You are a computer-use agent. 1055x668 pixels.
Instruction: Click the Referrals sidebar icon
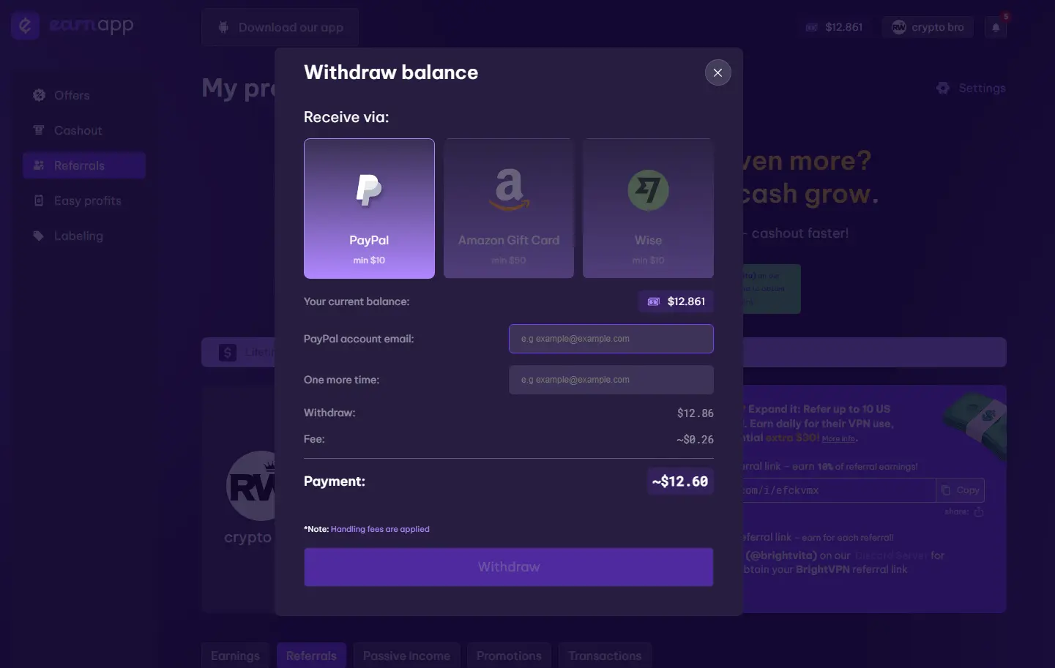point(39,165)
